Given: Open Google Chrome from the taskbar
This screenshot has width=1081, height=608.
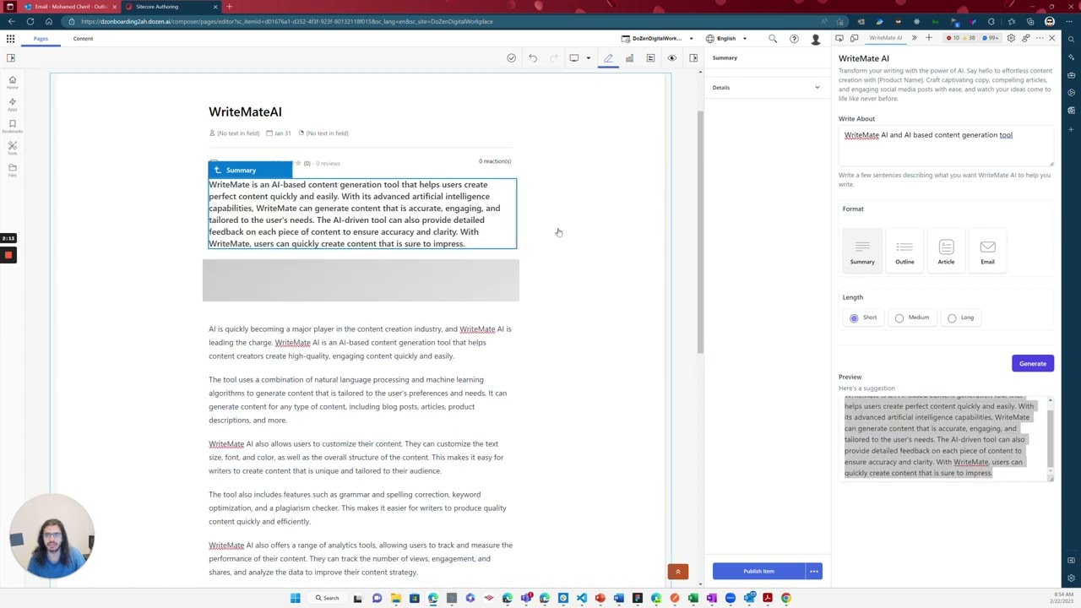Looking at the screenshot, I should pos(786,598).
